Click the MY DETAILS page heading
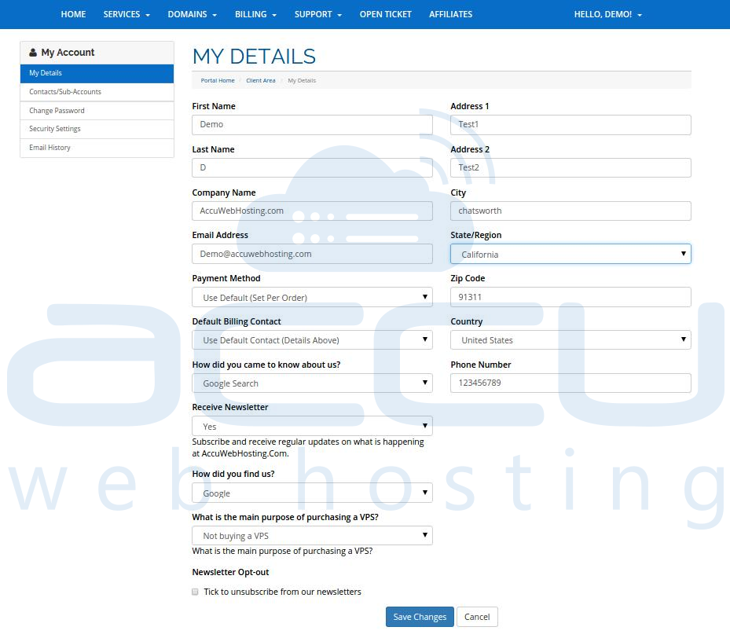Viewport: 730px width, 638px height. (x=254, y=57)
